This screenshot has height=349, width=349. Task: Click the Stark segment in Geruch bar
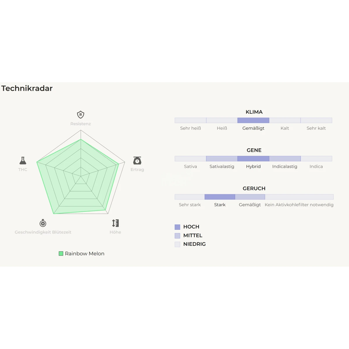point(220,197)
